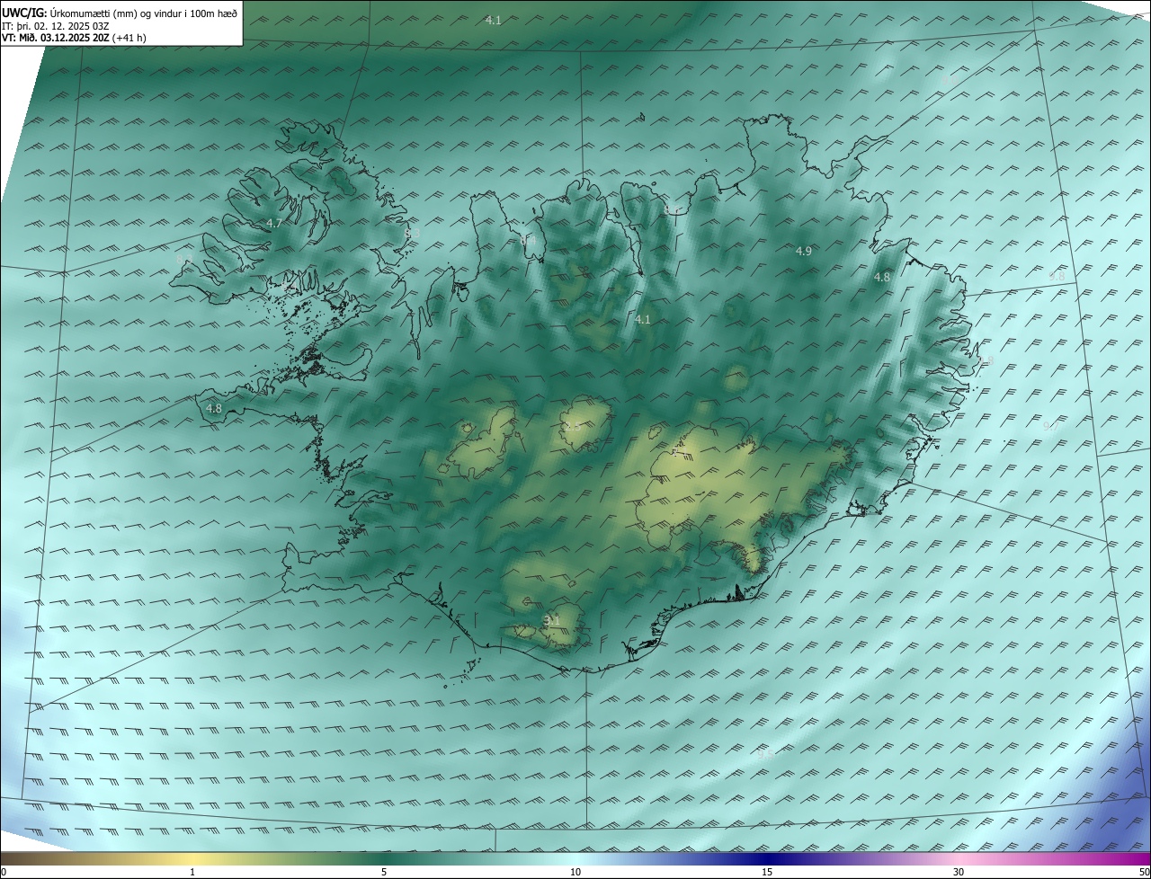Click the 'IT: þri. 02. 12. 2025 03Z' line
The width and height of the screenshot is (1151, 879).
tap(56, 26)
